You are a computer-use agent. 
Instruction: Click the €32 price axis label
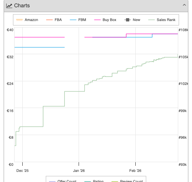click(x=10, y=57)
